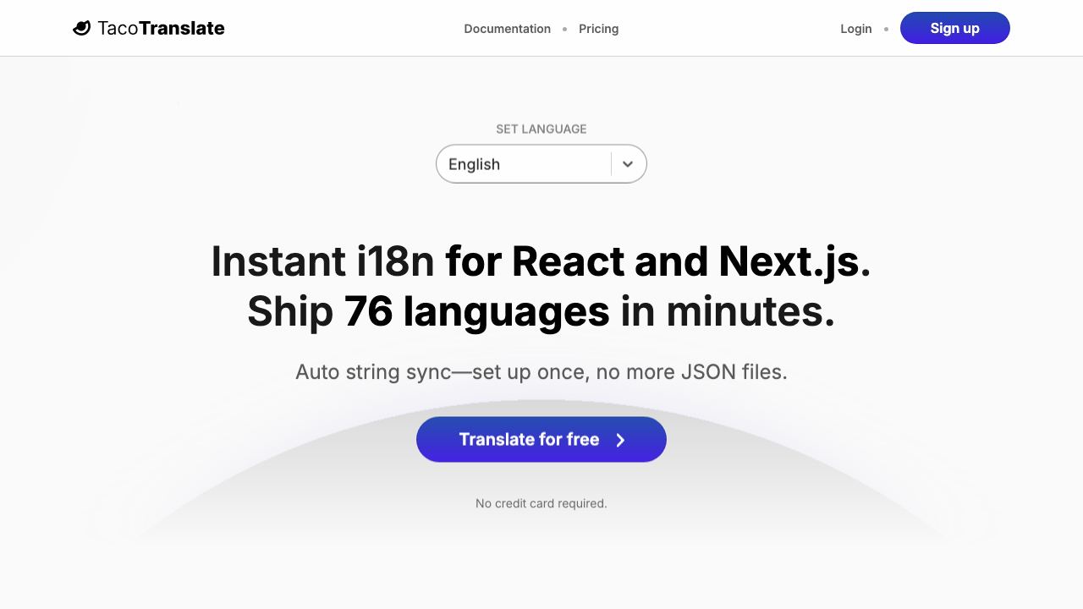Image resolution: width=1083 pixels, height=609 pixels.
Task: Open the Login page
Action: click(855, 29)
